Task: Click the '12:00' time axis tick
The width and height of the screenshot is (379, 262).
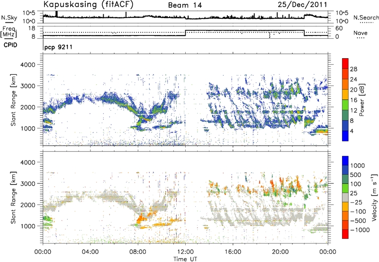Action: pos(185,252)
